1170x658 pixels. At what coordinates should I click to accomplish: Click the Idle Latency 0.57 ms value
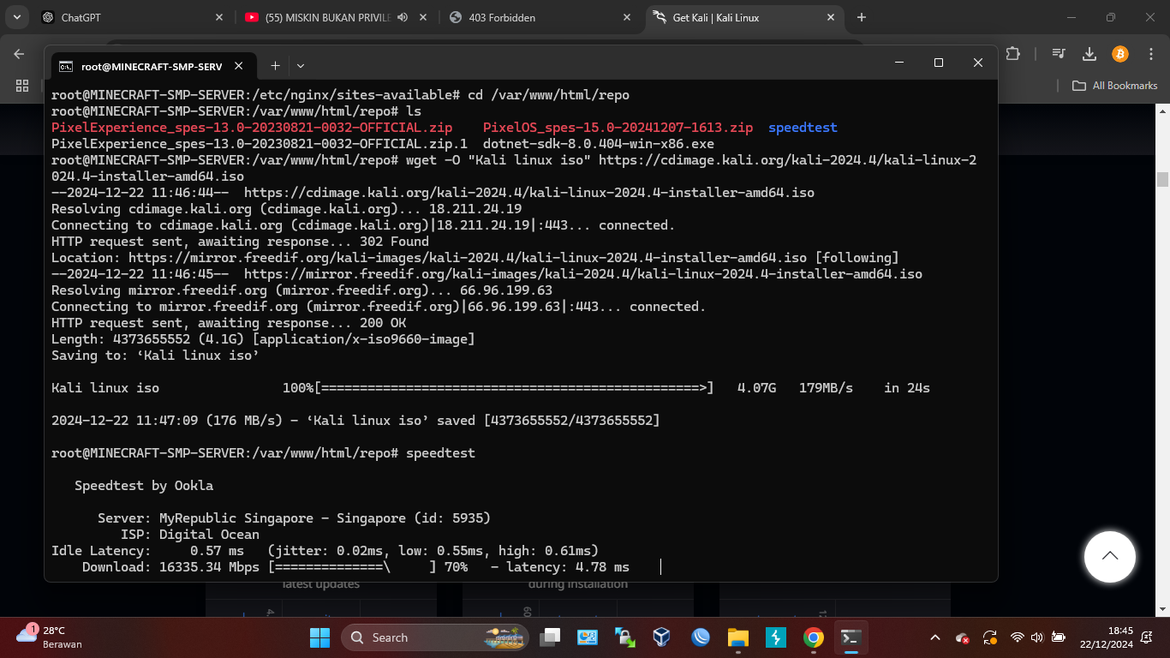[x=217, y=551]
